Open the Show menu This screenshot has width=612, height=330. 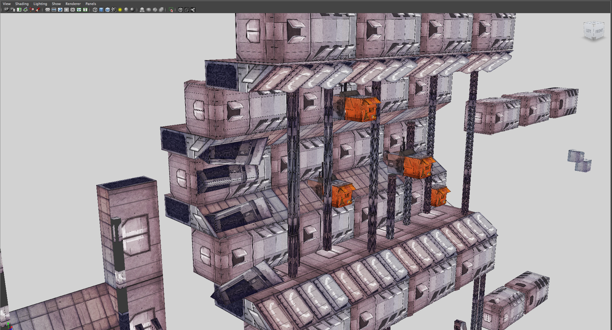tap(56, 3)
